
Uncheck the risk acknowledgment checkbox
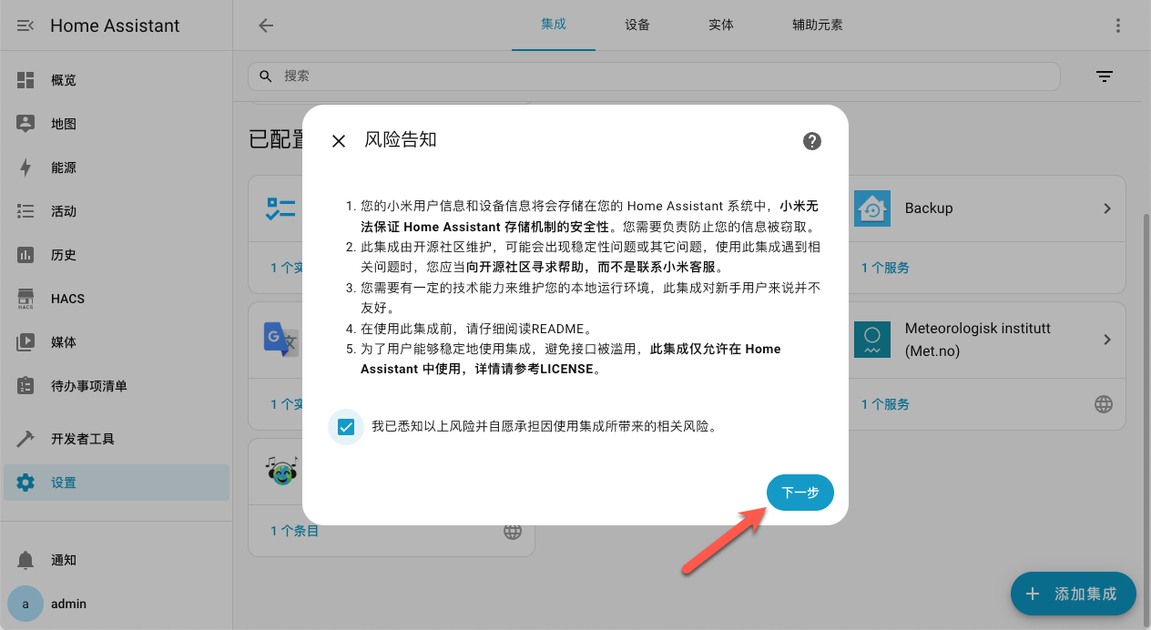[x=345, y=426]
